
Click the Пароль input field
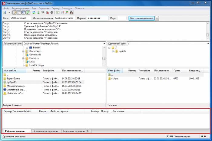[x=98, y=18]
